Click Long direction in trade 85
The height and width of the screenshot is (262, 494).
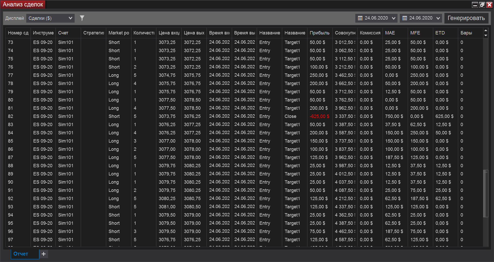click(x=114, y=141)
